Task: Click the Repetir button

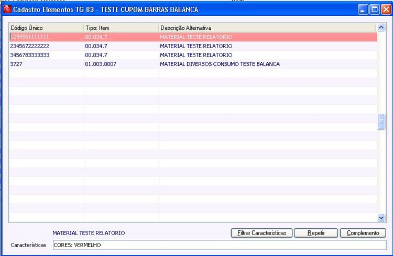Action: [316, 233]
